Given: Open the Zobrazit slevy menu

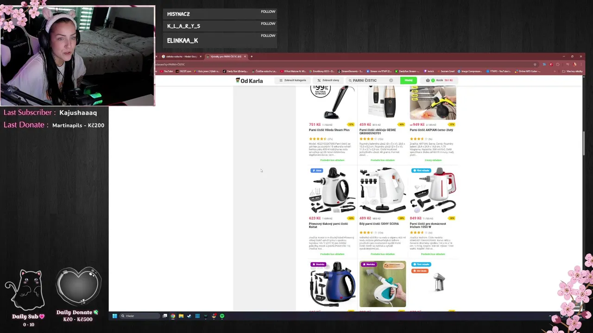Looking at the screenshot, I should tap(328, 80).
